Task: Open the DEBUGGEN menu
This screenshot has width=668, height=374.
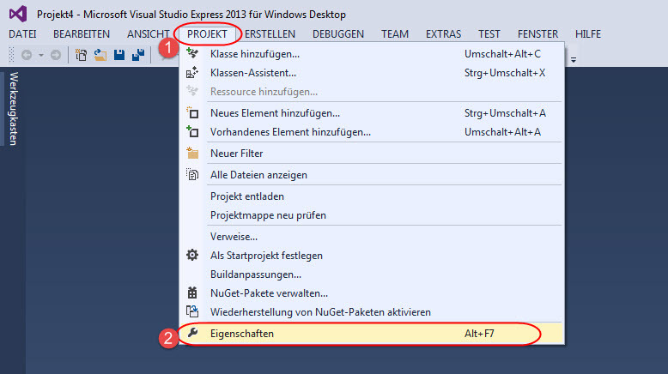Action: coord(338,34)
